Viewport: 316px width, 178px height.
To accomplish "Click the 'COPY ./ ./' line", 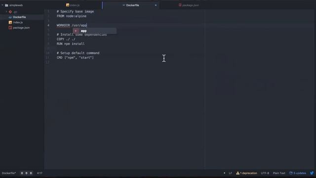I will point(66,39).
